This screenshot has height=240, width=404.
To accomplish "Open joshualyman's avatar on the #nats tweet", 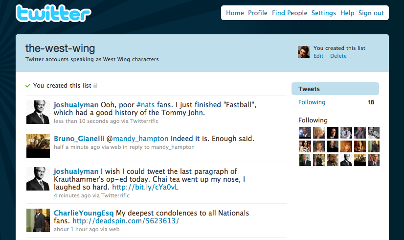I will [38, 112].
